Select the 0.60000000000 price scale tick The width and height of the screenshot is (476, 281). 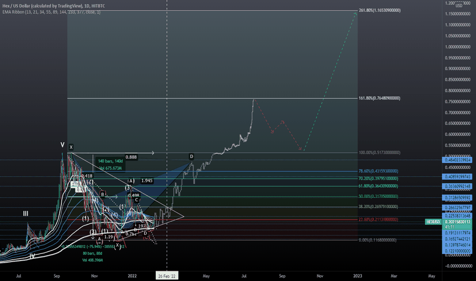[458, 134]
